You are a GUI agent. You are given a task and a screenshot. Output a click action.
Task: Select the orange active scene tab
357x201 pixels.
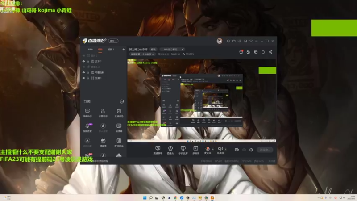coord(100,50)
